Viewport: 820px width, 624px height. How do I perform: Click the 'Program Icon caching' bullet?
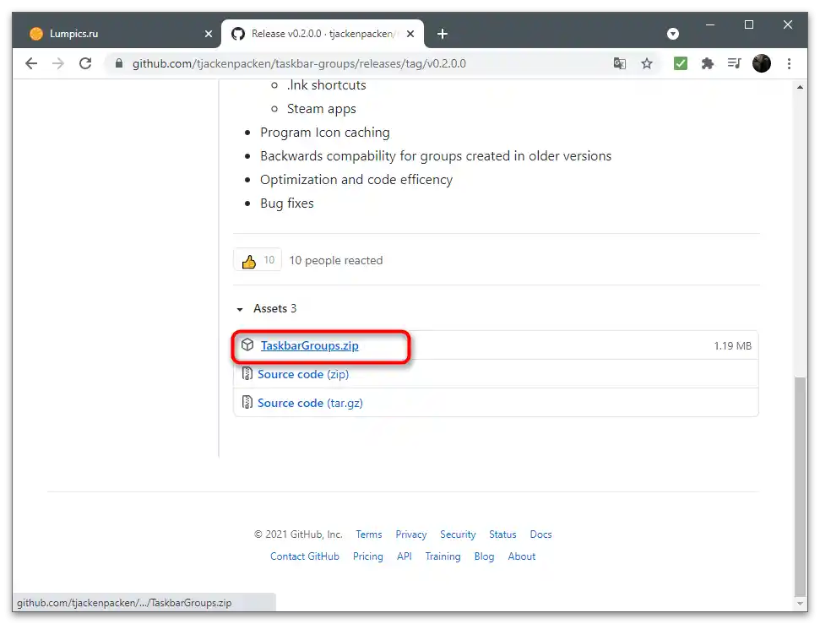pos(325,133)
